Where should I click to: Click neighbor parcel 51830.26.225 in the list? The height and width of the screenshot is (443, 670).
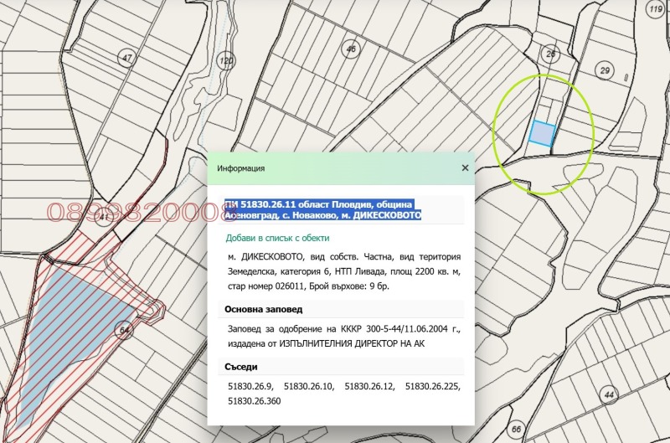(x=433, y=387)
